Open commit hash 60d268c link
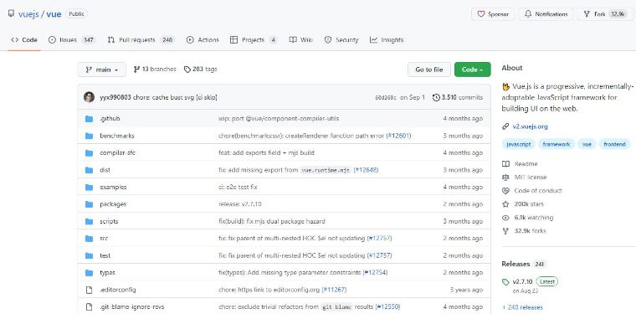Viewport: 636px width, 314px height. tap(386, 98)
